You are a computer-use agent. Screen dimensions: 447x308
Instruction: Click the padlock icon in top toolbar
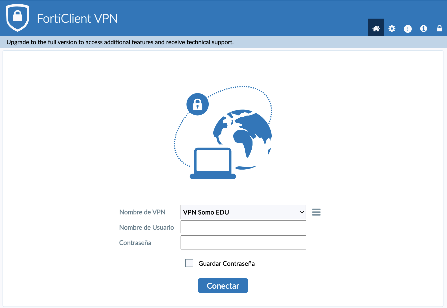[x=439, y=28]
